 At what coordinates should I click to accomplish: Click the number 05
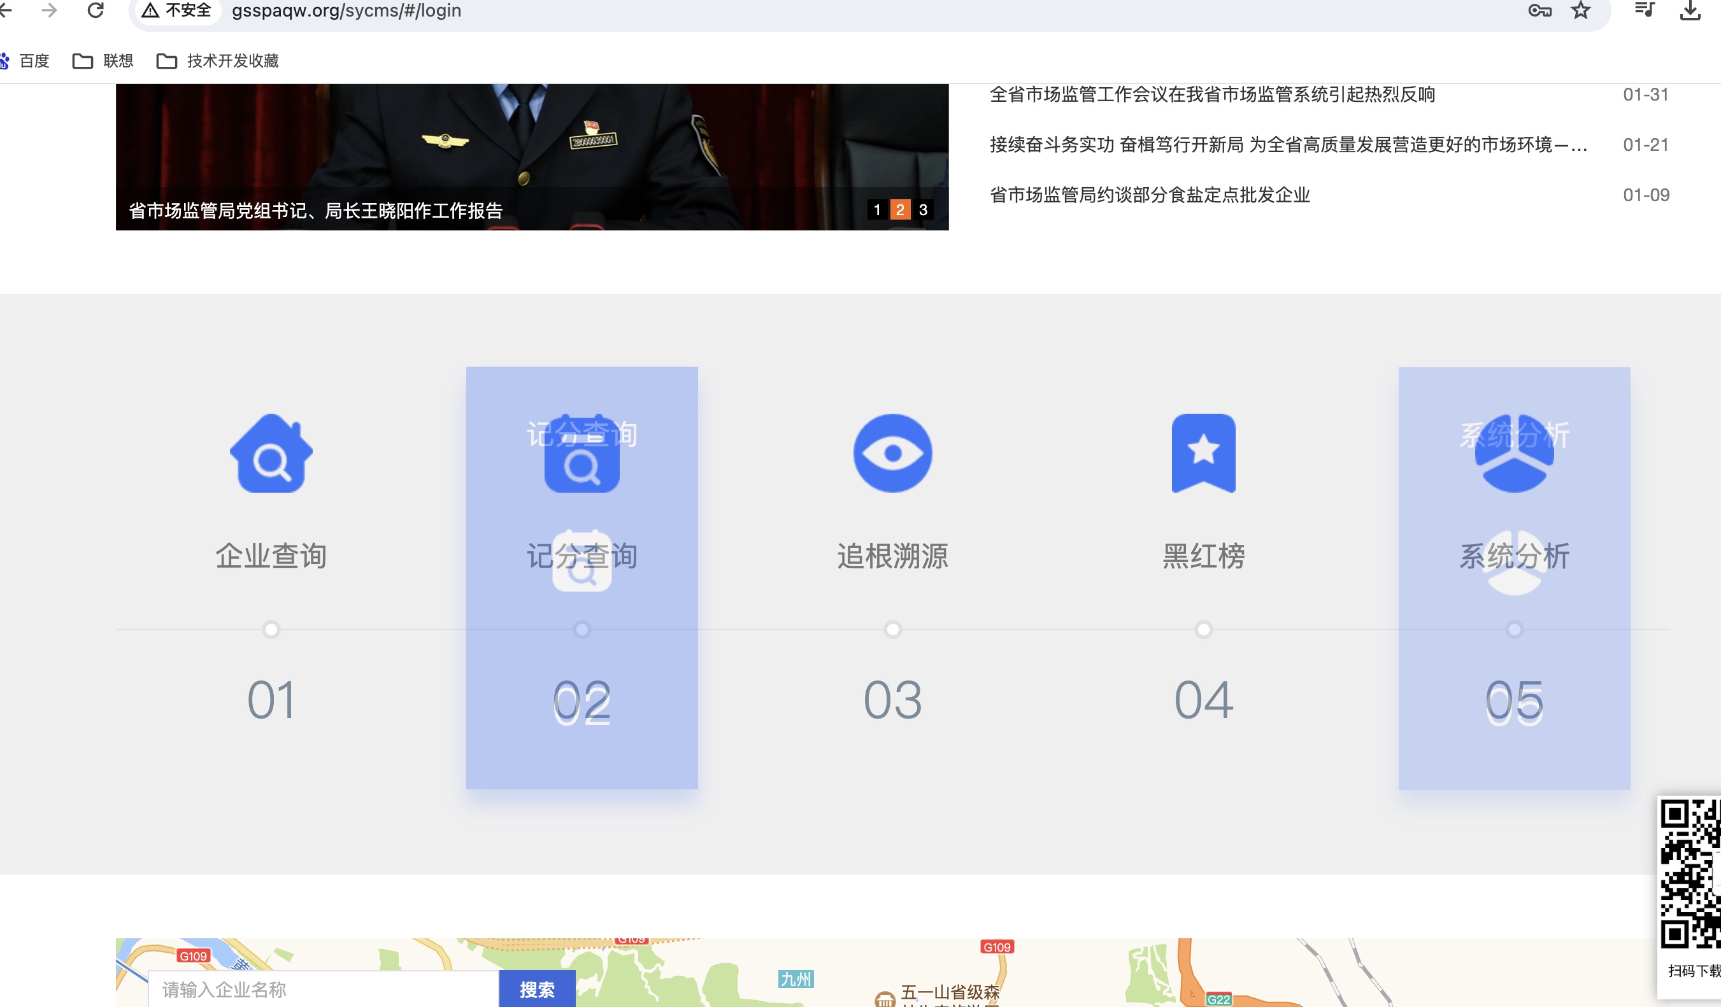click(1514, 700)
